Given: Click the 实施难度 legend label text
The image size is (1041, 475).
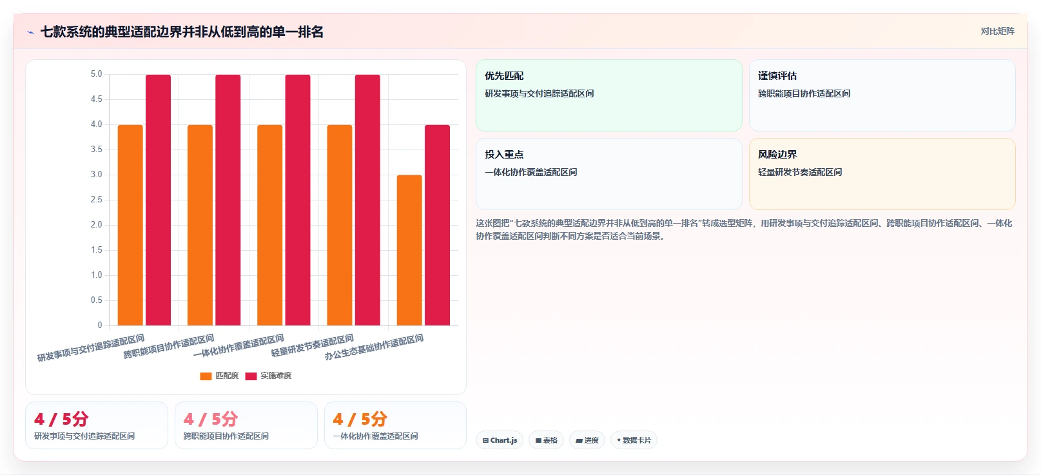Looking at the screenshot, I should coord(276,376).
